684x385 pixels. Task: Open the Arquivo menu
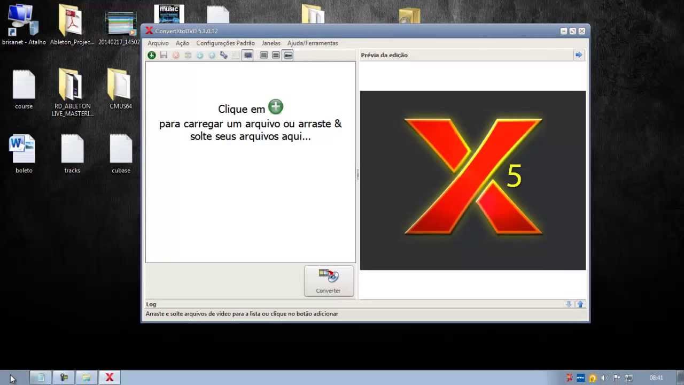[x=158, y=43]
